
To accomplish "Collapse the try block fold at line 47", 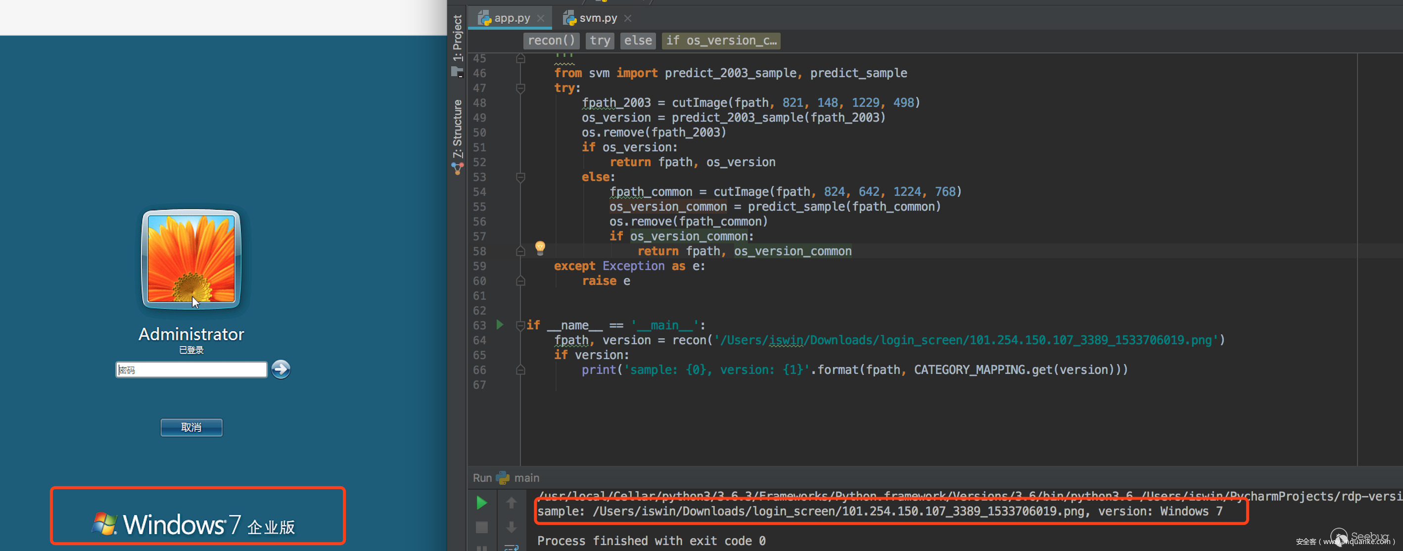I will point(520,88).
